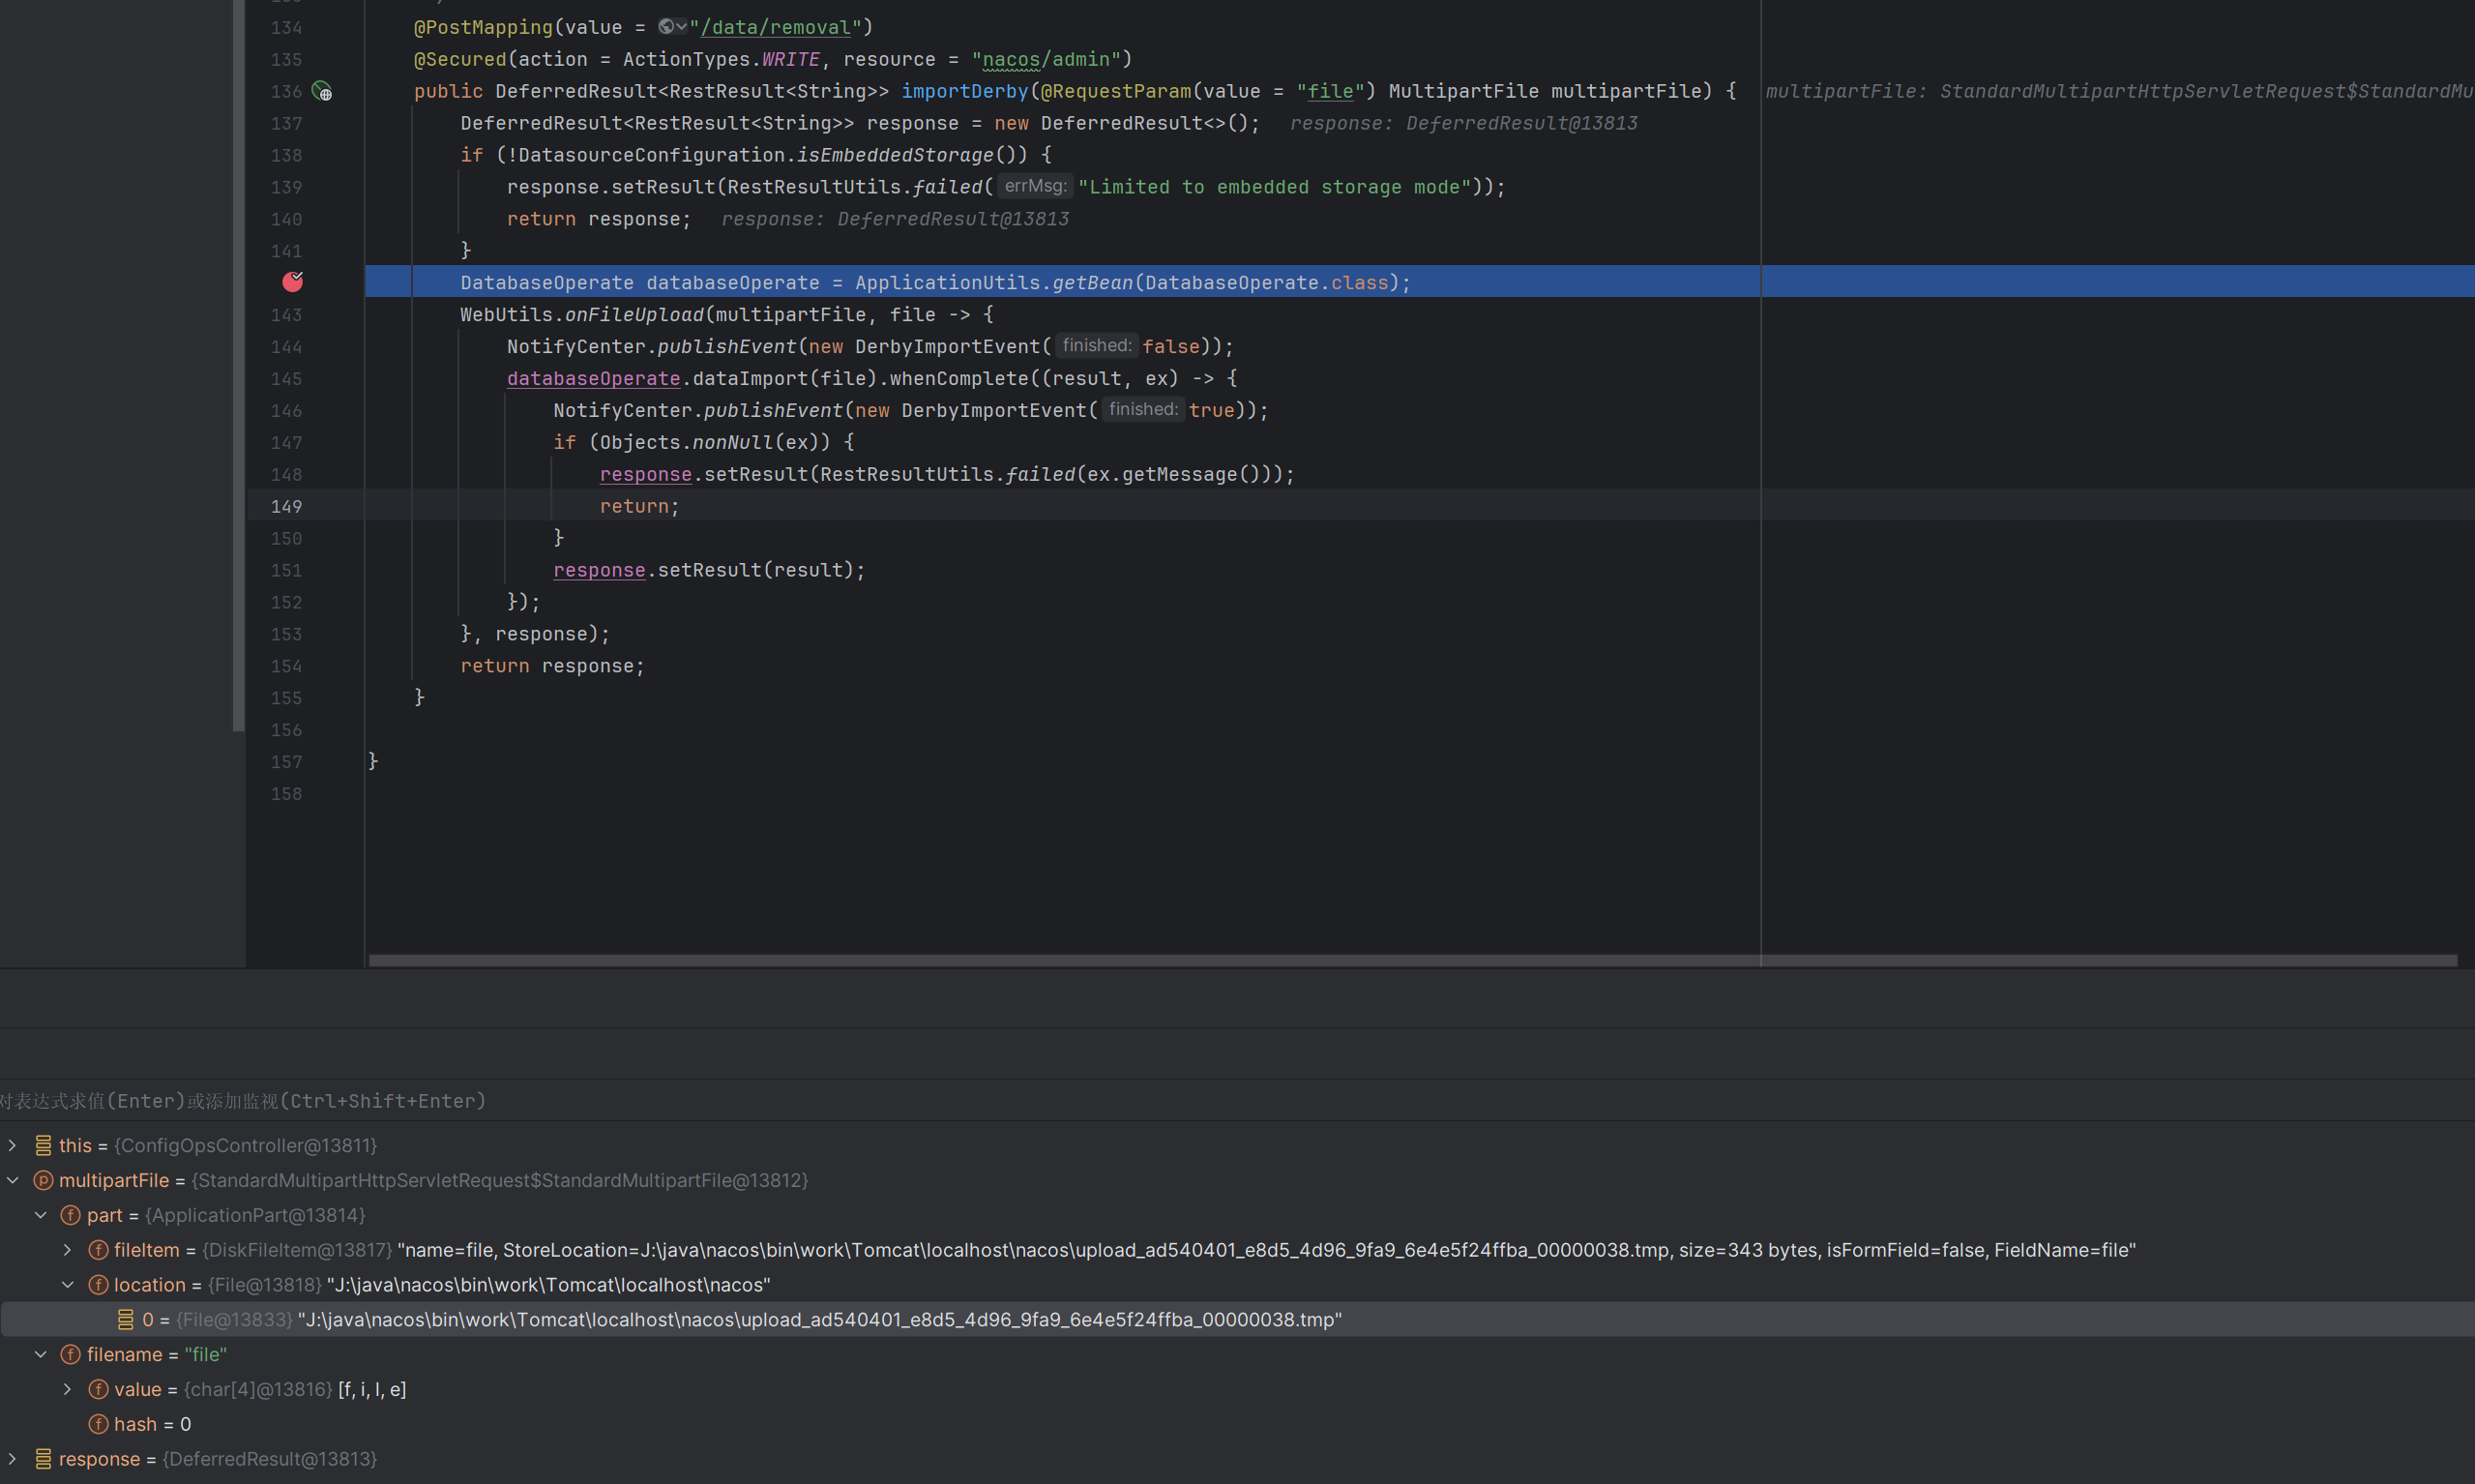This screenshot has width=2475, height=1484.
Task: Click the field icon beside hash variable
Action: tap(98, 1424)
